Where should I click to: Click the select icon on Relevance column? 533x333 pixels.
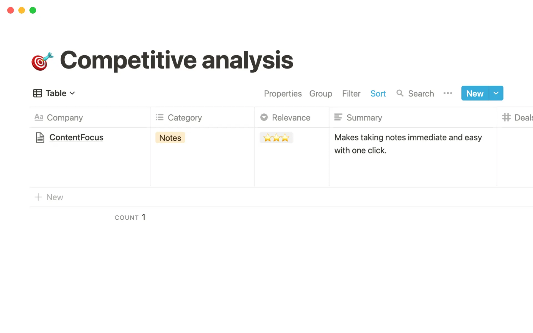point(264,117)
